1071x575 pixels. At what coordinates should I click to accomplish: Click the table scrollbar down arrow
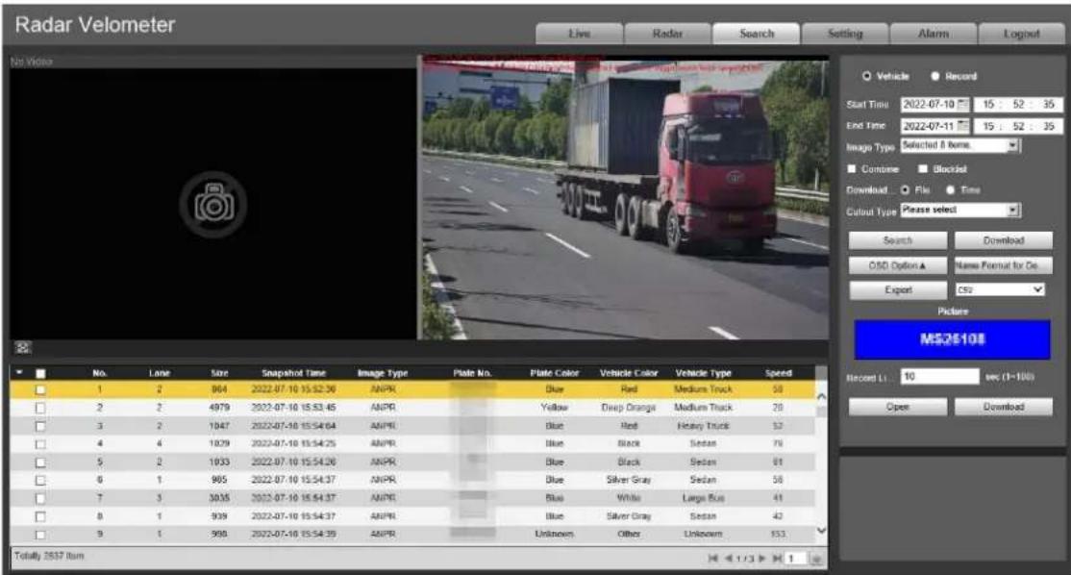click(x=821, y=531)
